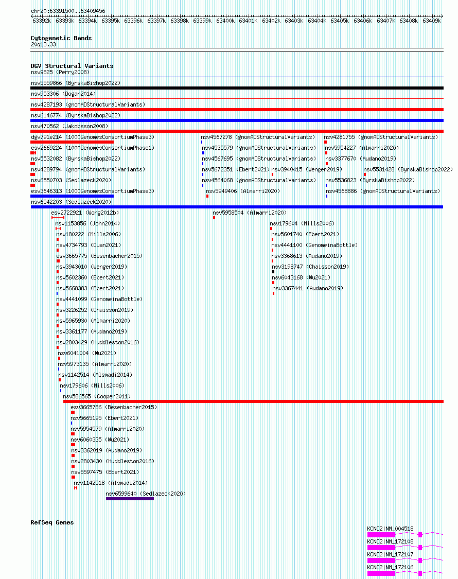The width and height of the screenshot is (458, 579).
Task: Open esv3665786 (Besenbacher2015) label
Action: coord(114,407)
